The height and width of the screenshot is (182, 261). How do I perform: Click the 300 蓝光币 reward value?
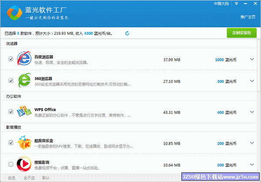point(227,81)
